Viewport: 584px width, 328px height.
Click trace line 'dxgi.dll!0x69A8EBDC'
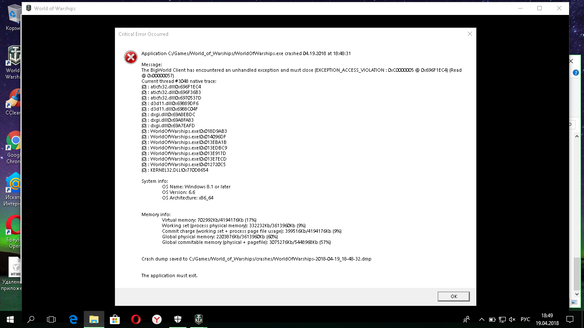point(168,114)
